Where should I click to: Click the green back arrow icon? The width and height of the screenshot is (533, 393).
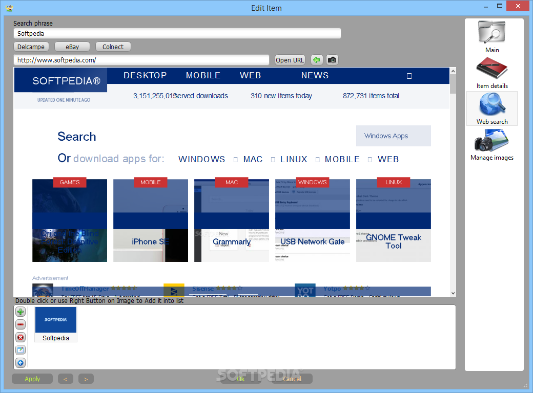coord(317,60)
